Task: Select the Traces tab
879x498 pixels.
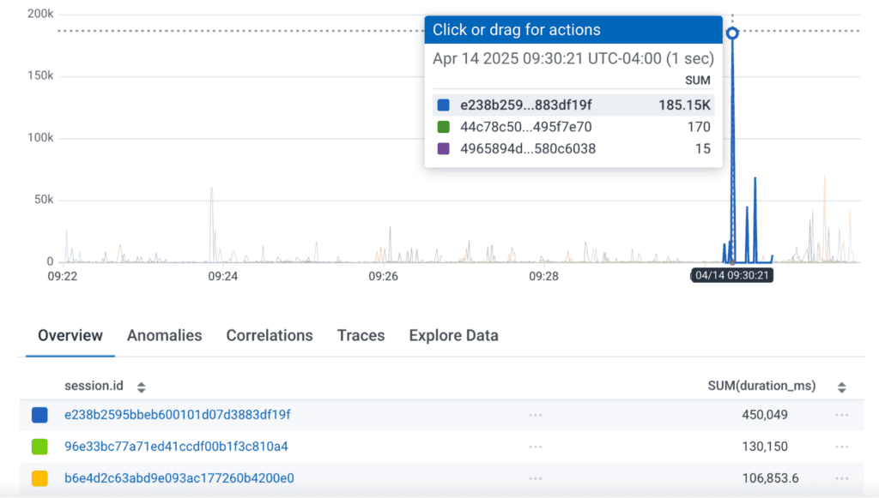Action: (x=361, y=336)
